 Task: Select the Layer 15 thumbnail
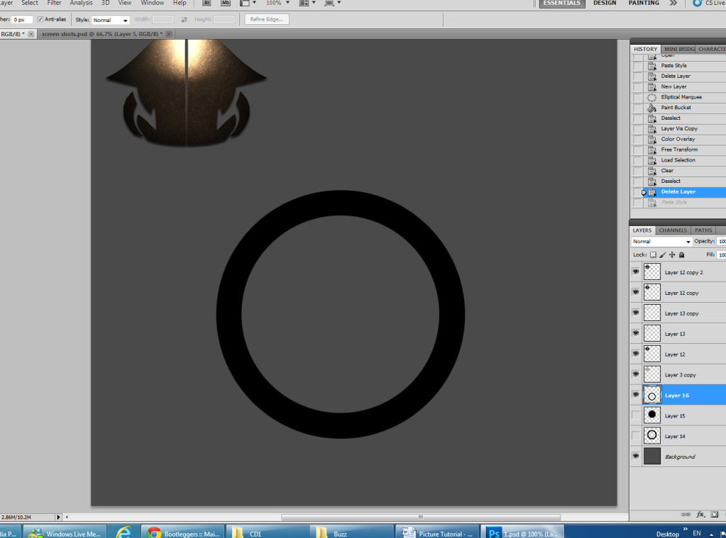pos(652,415)
